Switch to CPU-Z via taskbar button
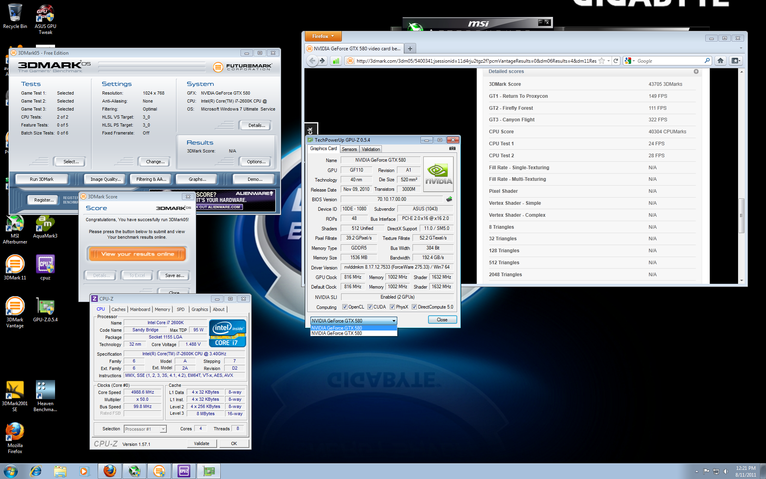This screenshot has height=479, width=766. [184, 471]
